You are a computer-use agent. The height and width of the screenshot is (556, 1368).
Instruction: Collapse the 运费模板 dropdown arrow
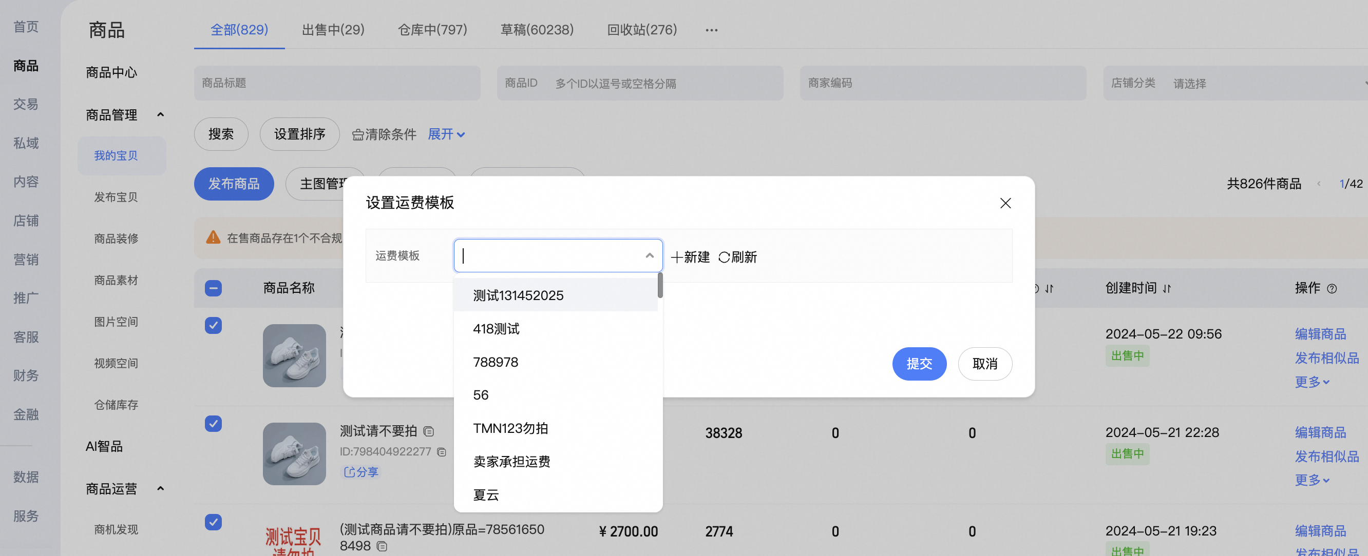pyautogui.click(x=649, y=256)
